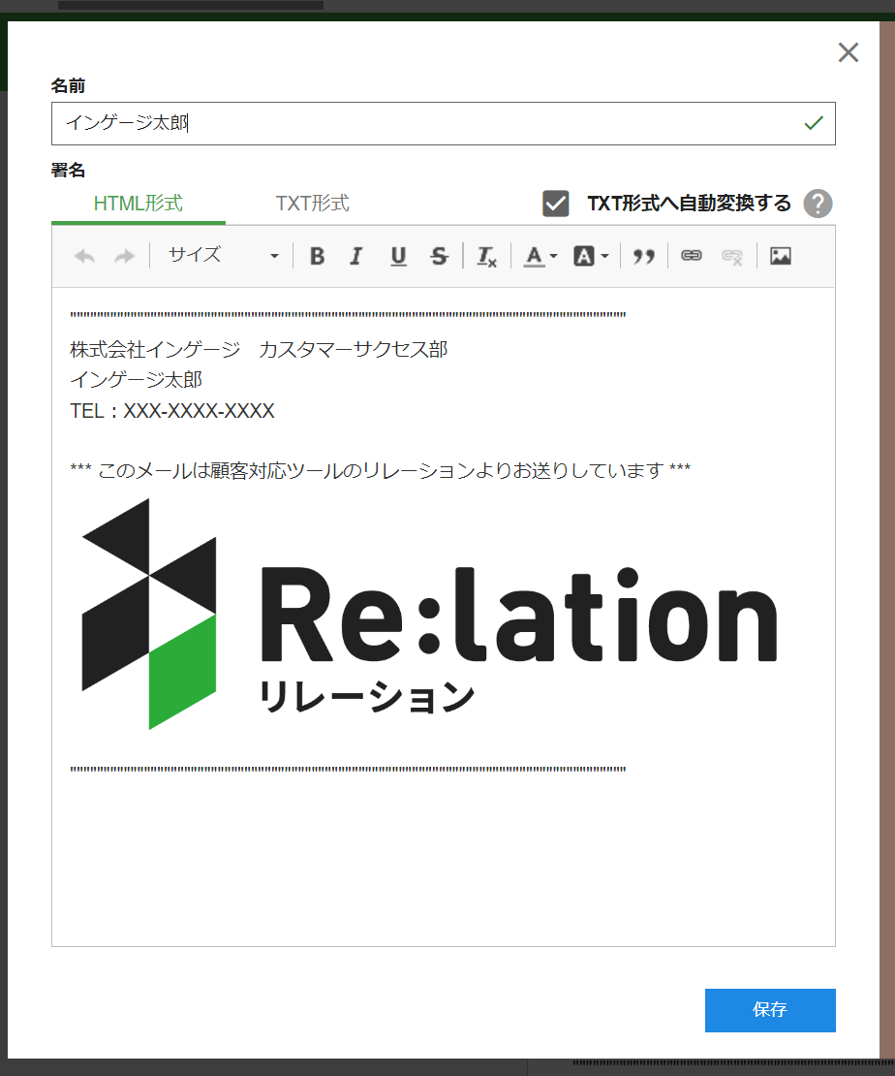Click the remove formatting icon

pos(486,256)
